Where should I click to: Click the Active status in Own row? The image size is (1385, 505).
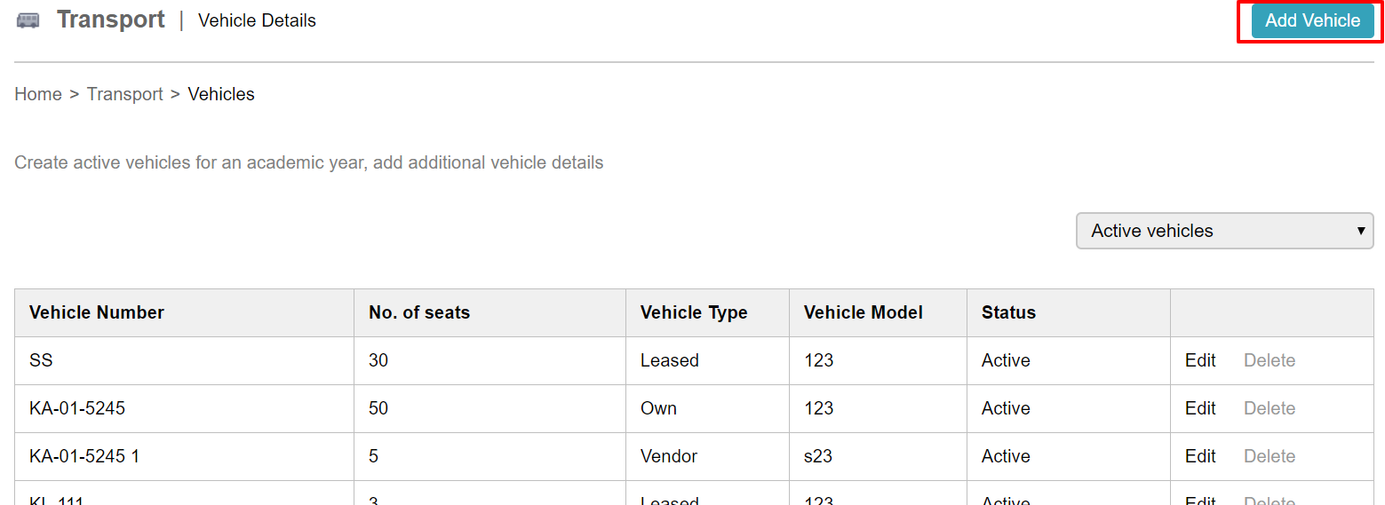(x=1069, y=408)
